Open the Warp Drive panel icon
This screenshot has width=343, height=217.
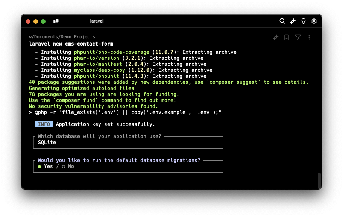click(56, 21)
